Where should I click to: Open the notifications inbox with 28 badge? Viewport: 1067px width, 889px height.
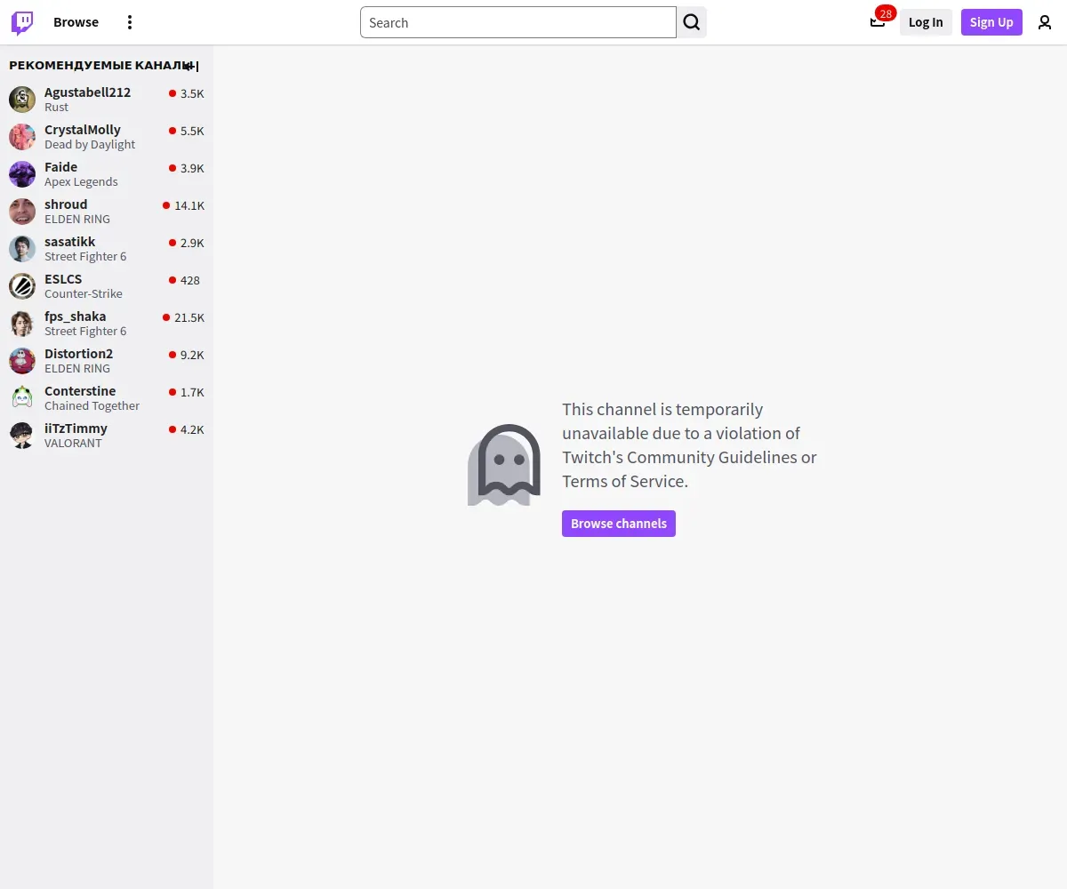click(x=878, y=22)
